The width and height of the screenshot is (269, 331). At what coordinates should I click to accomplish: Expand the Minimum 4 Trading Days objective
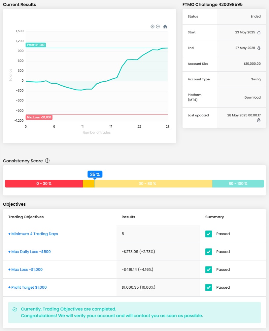pyautogui.click(x=33, y=234)
